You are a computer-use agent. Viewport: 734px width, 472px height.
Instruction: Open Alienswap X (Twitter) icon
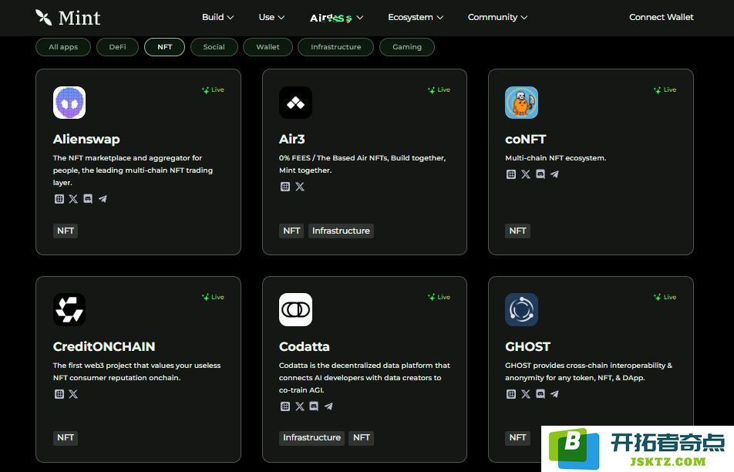coord(73,199)
